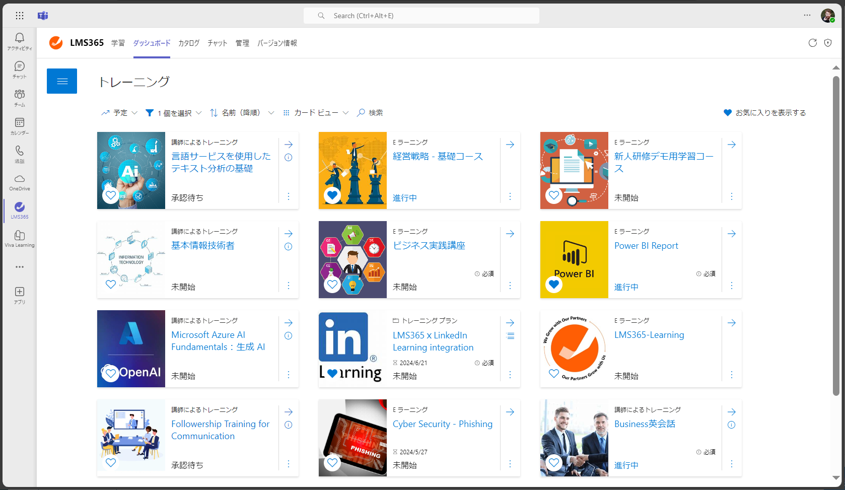
Task: Open the Teams (チーム) sidebar icon
Action: (x=20, y=98)
